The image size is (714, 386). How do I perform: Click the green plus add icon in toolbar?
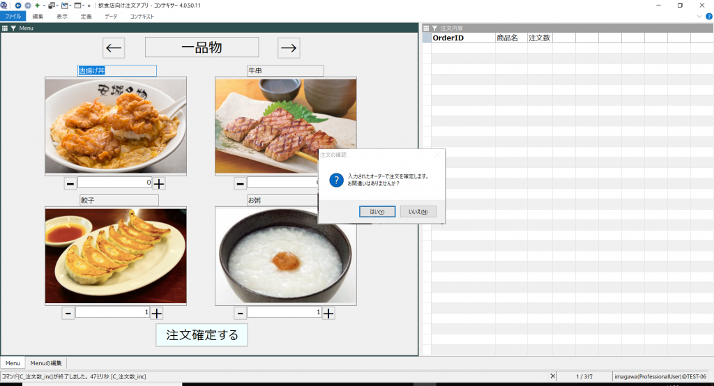point(37,5)
